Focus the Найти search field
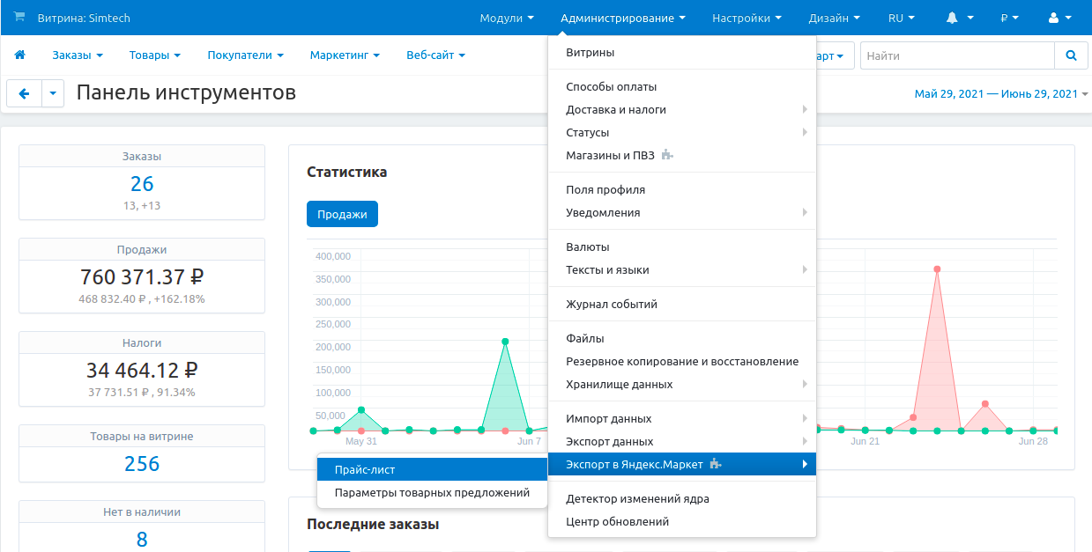This screenshot has height=552, width=1092. pos(956,55)
